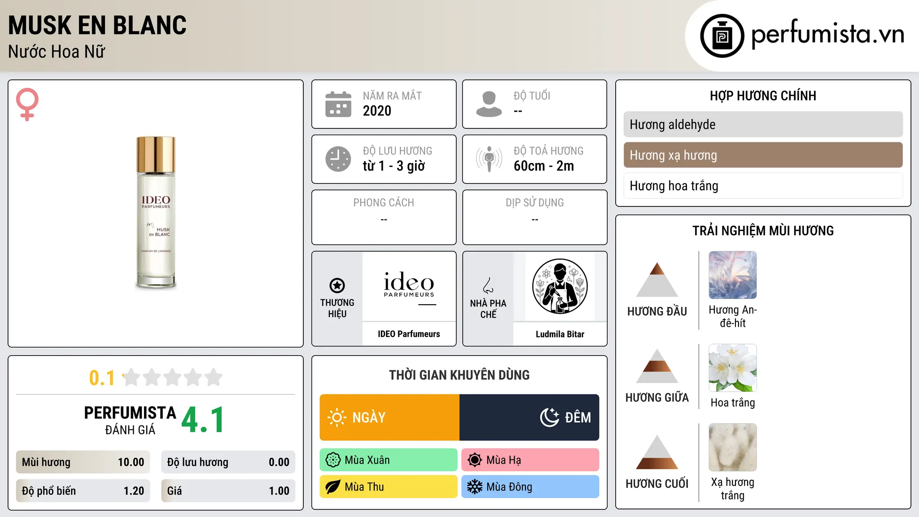
Task: Open the Hoa trắng note thumbnail
Action: pos(733,368)
